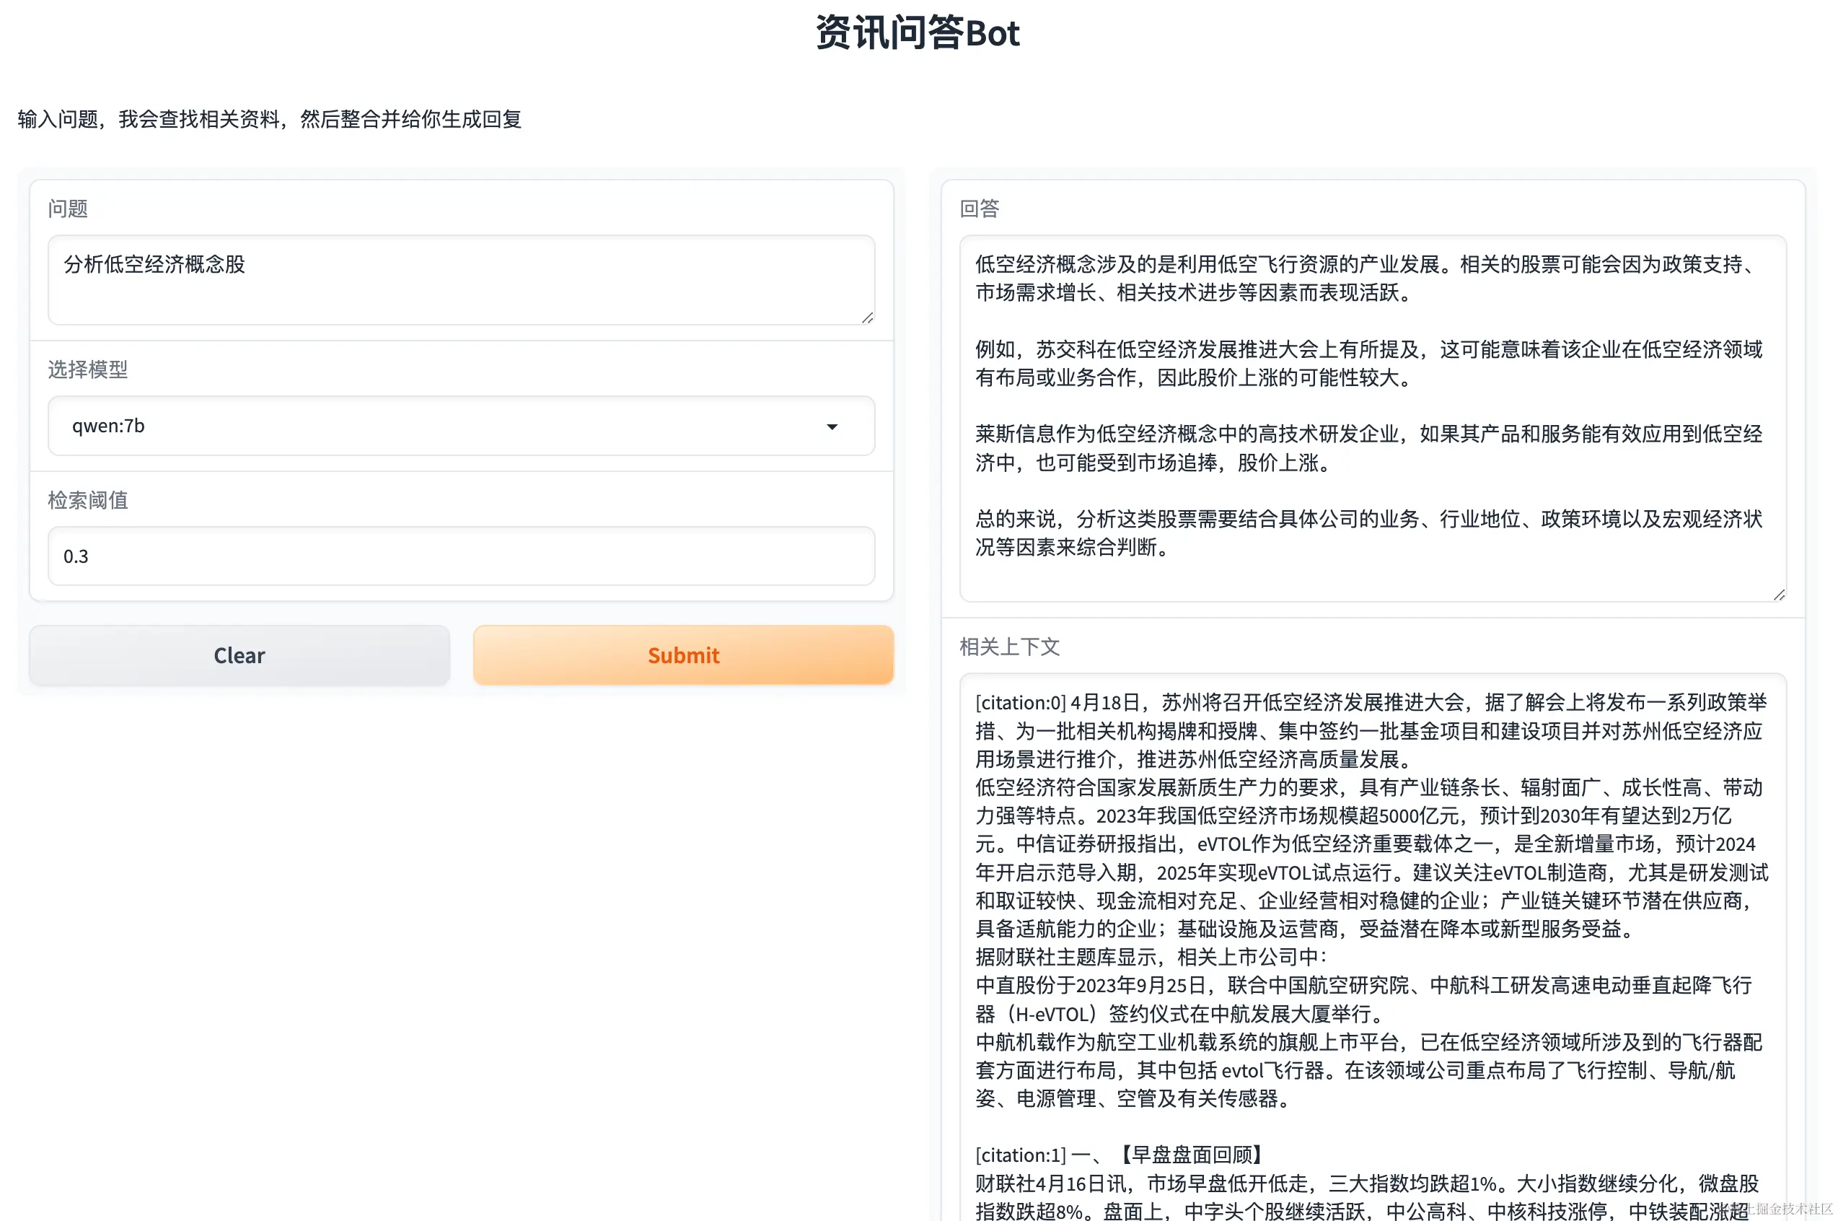Click the 回答 output label
This screenshot has height=1221, width=1838.
tap(979, 209)
